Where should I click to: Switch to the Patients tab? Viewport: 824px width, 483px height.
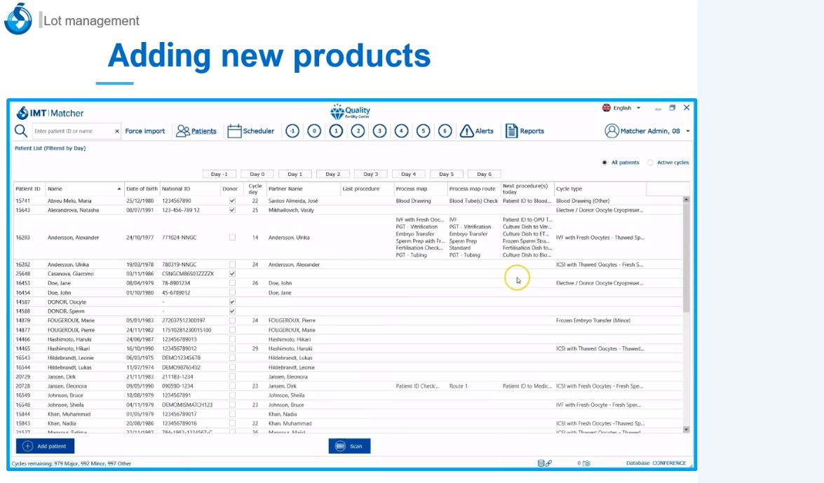196,131
